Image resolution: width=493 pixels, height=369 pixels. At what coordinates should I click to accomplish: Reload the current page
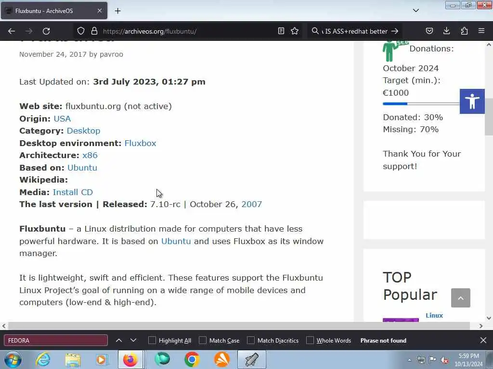(x=46, y=31)
